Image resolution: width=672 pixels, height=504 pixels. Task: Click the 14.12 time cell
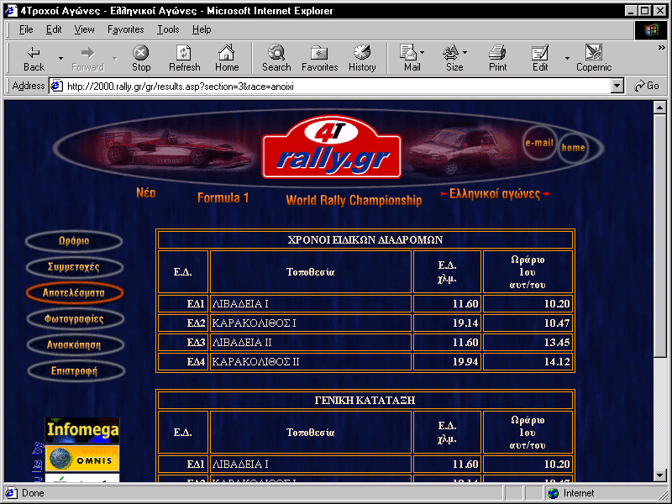tap(528, 362)
